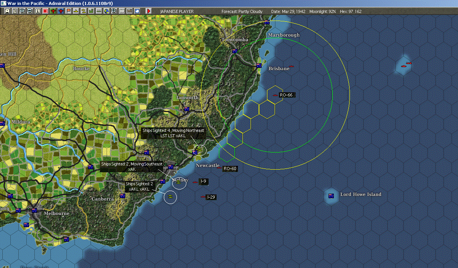The width and height of the screenshot is (458, 268).
Task: Select the I-9 submarine label
Action: click(204, 181)
